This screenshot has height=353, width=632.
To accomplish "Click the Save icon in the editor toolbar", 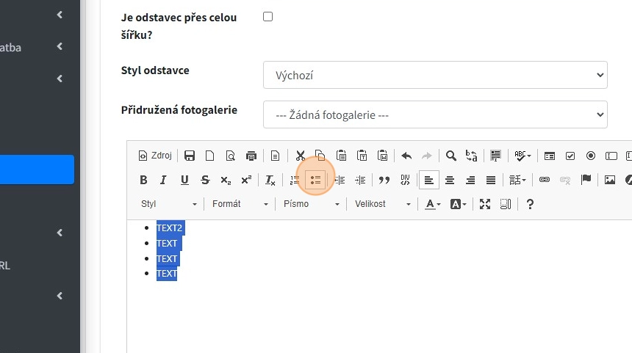I will [x=190, y=156].
